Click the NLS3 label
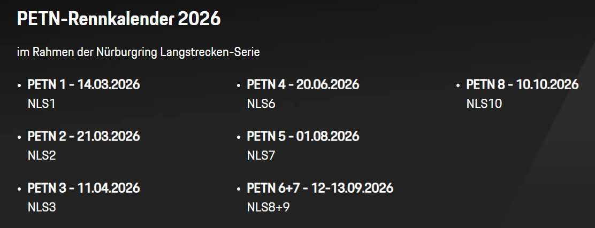 click(42, 207)
